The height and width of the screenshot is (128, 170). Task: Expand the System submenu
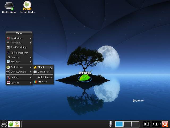point(19,83)
